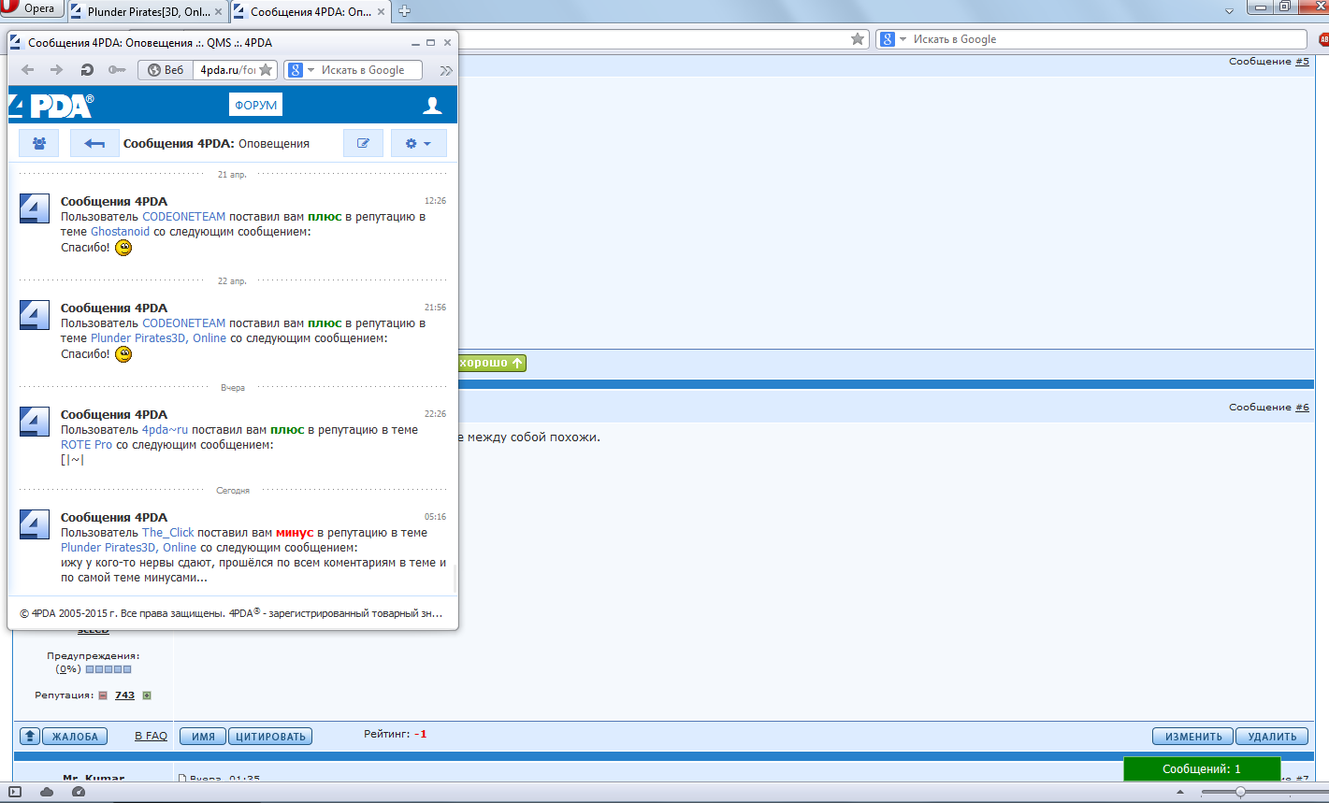This screenshot has width=1329, height=803.
Task: Open the 743 reputation history link
Action: (x=124, y=695)
